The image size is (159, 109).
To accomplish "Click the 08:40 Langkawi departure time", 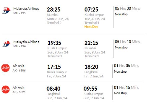I will (53, 89).
